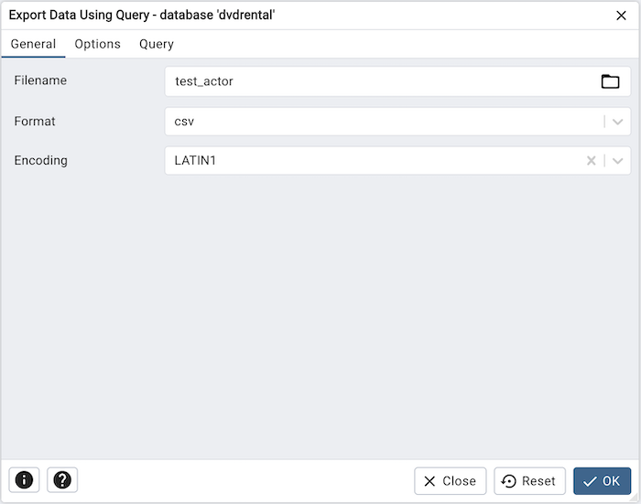The image size is (641, 504).
Task: Expand the Encoding dropdown arrow
Action: click(x=618, y=161)
